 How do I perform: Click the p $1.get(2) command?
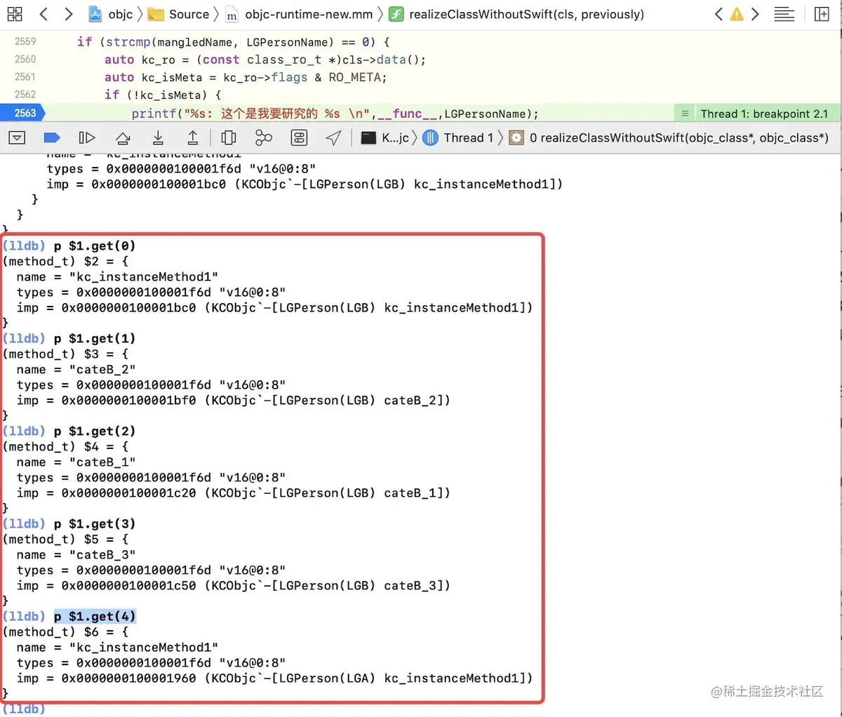[95, 431]
